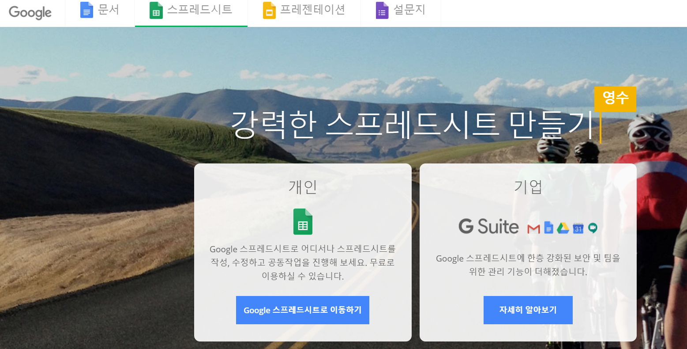
Task: Click the green Sheets icon in navigation
Action: (x=156, y=10)
